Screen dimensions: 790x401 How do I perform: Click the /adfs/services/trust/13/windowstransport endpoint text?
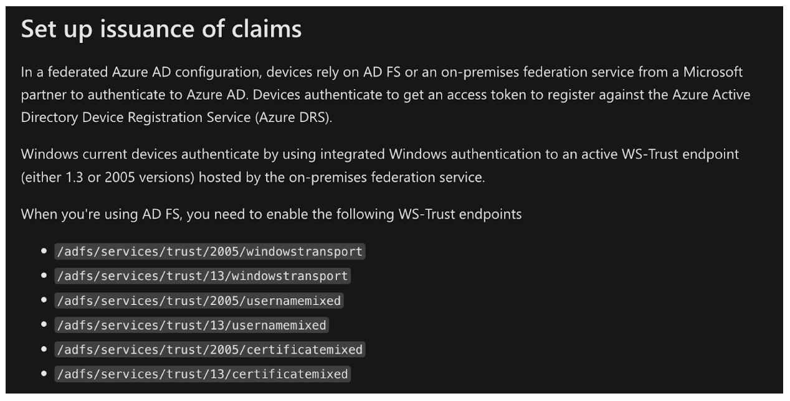[202, 276]
